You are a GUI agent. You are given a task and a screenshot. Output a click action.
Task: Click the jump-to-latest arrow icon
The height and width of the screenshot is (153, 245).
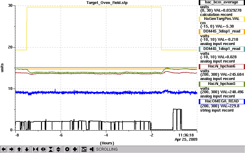point(92,149)
